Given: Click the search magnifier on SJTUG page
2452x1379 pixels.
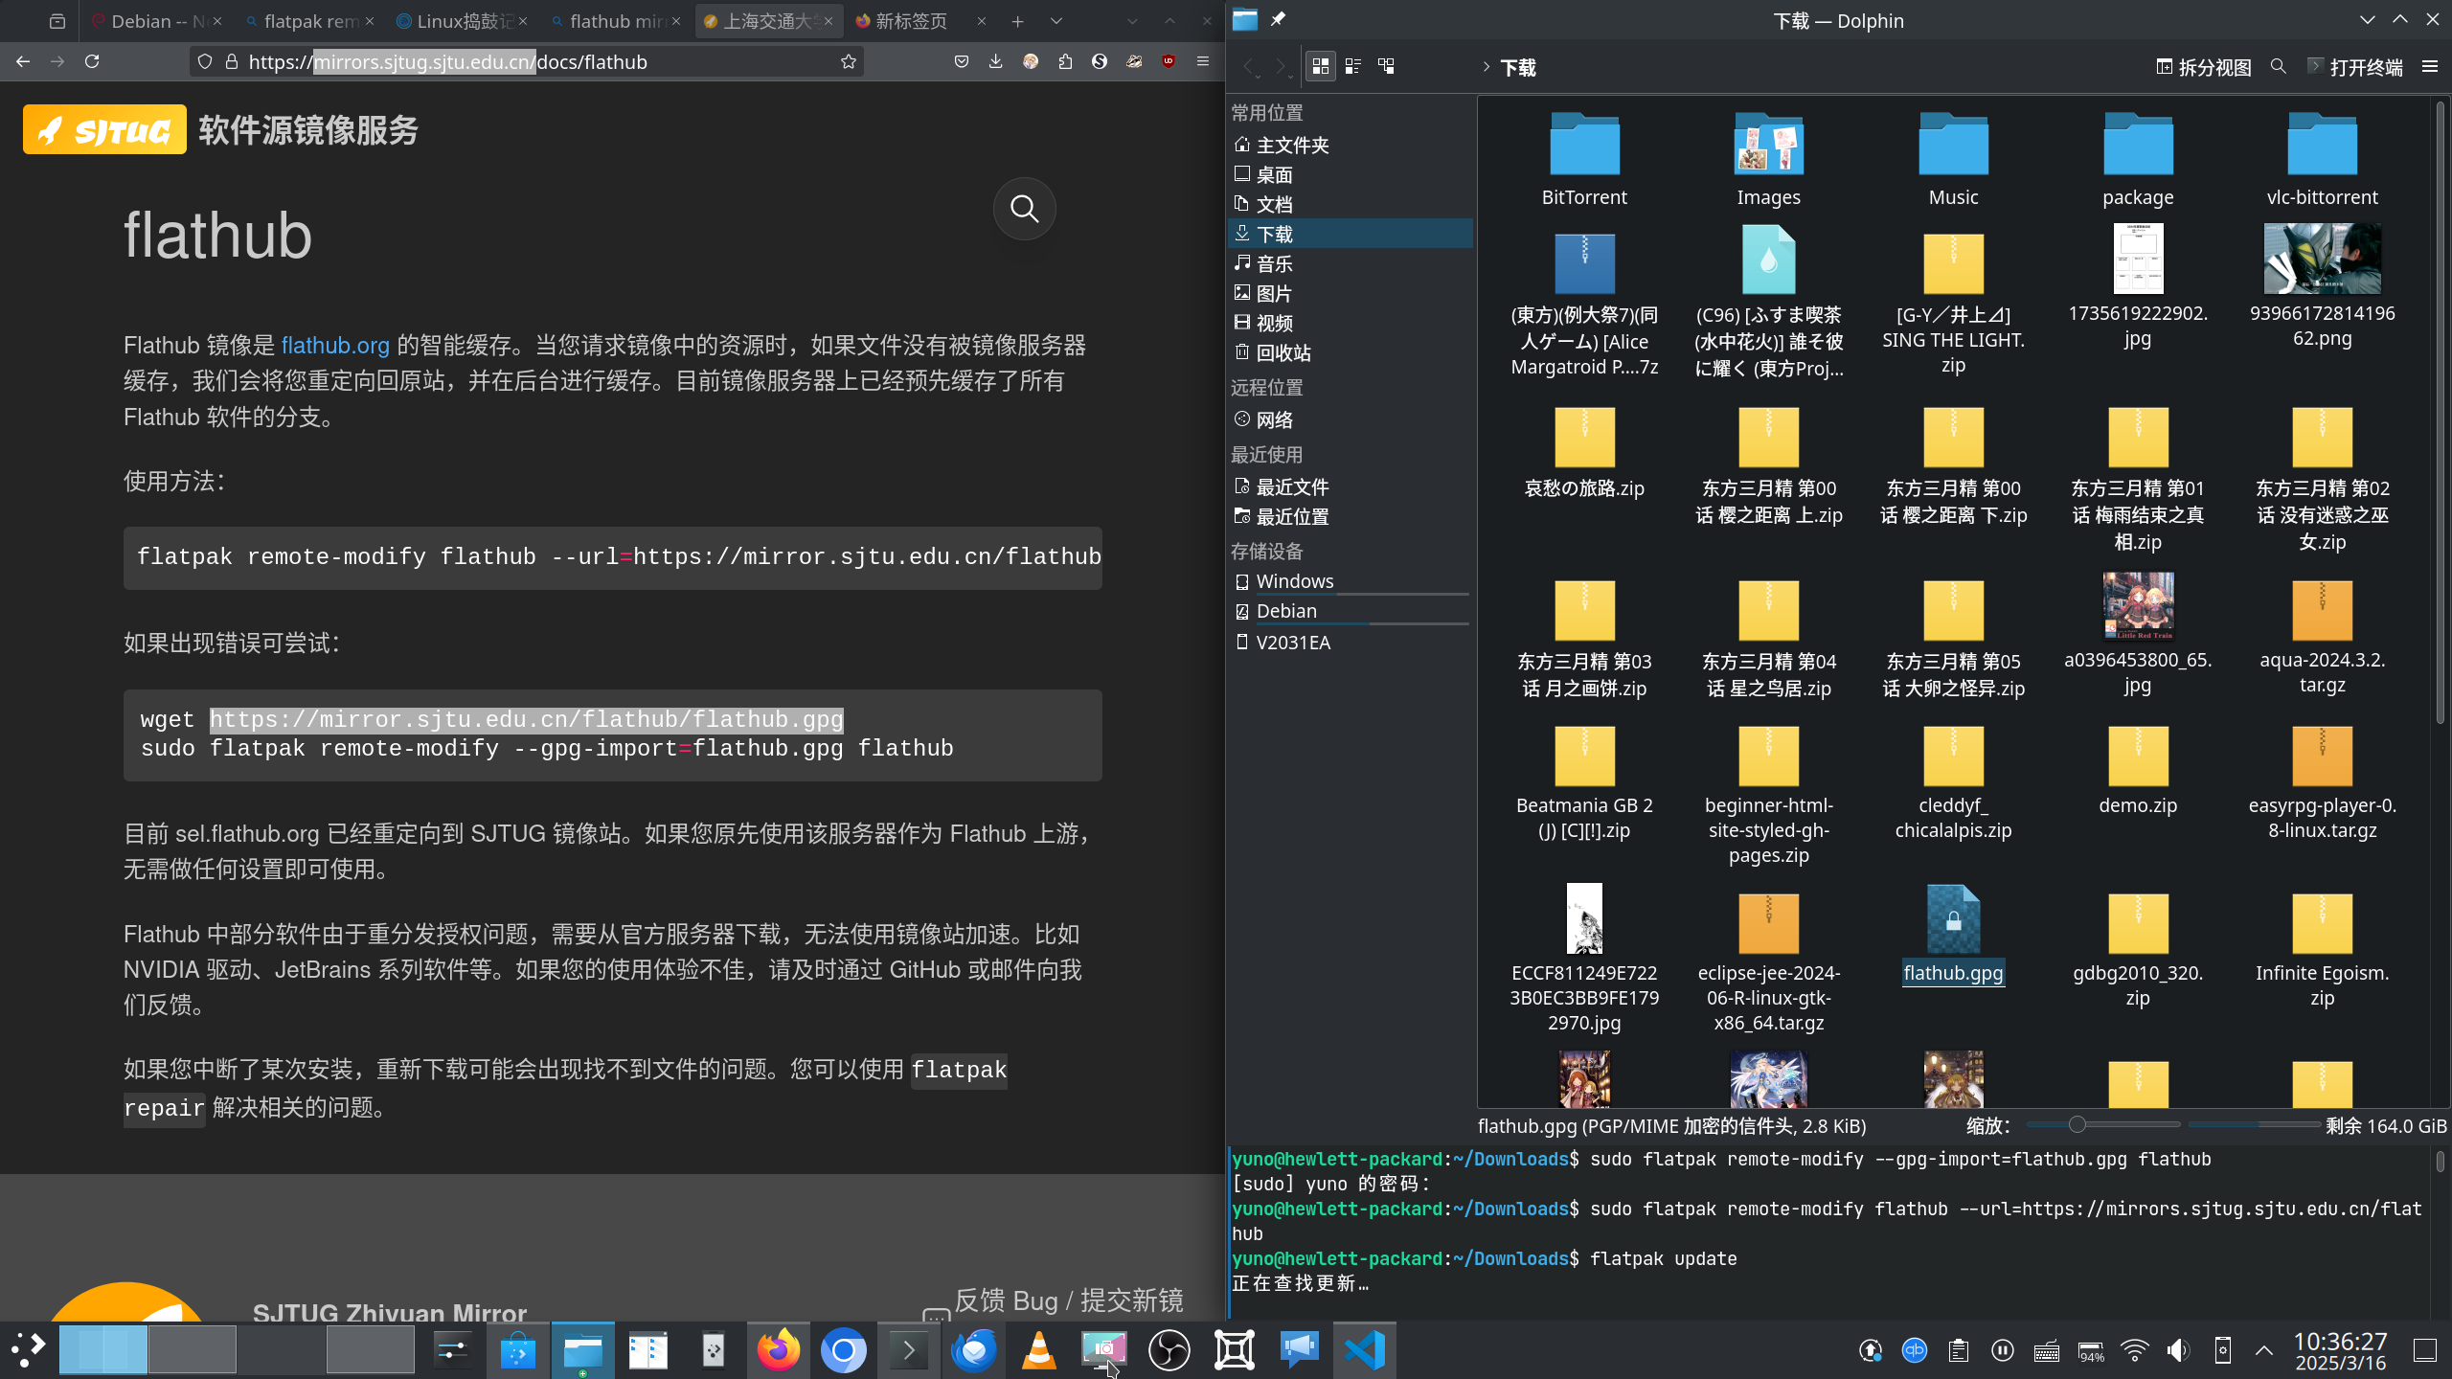Looking at the screenshot, I should (x=1024, y=208).
